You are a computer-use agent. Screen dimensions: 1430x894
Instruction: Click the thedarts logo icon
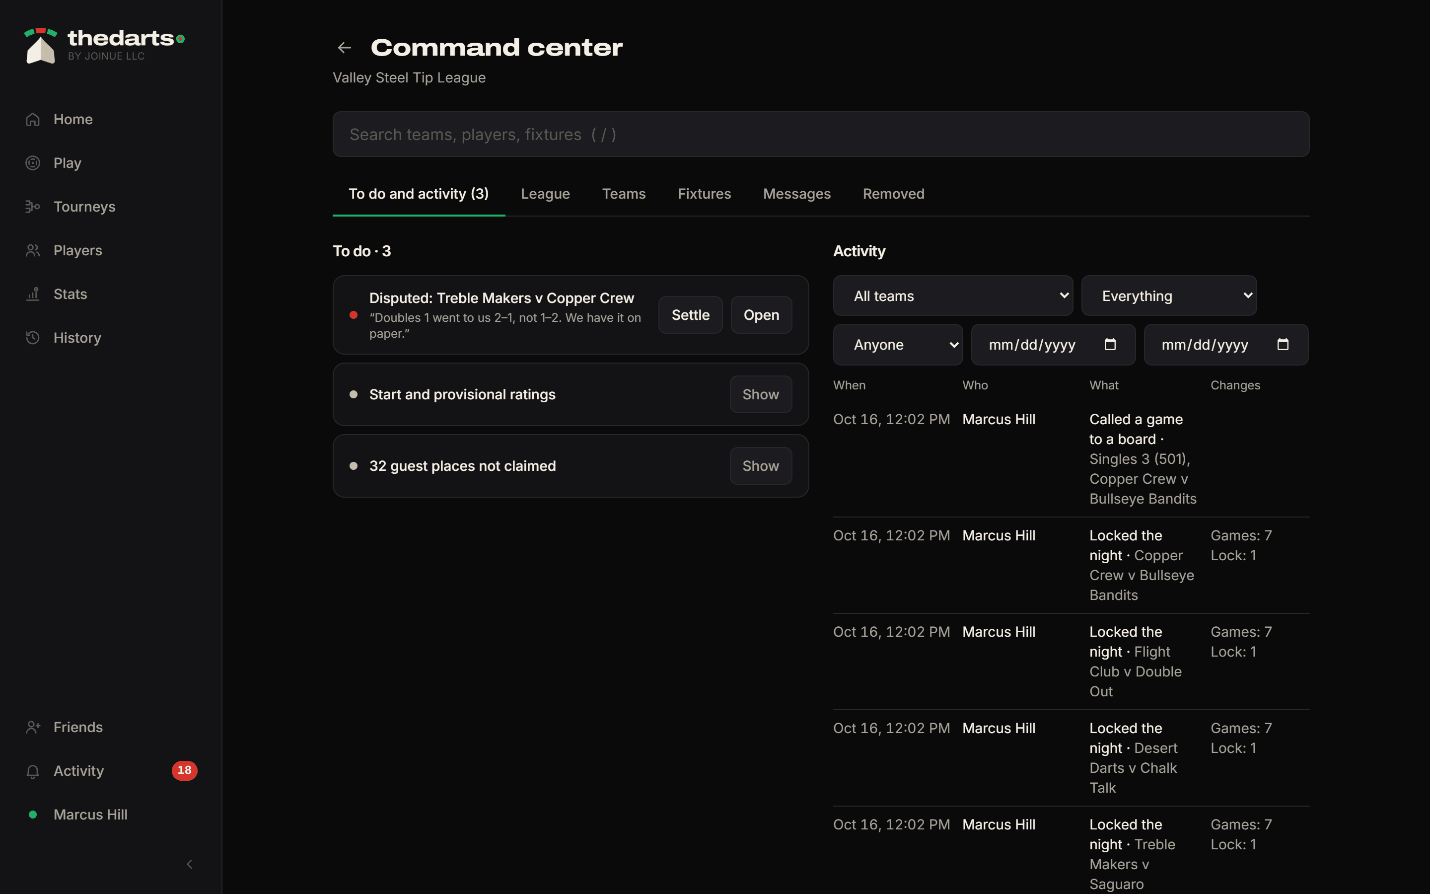pos(40,46)
